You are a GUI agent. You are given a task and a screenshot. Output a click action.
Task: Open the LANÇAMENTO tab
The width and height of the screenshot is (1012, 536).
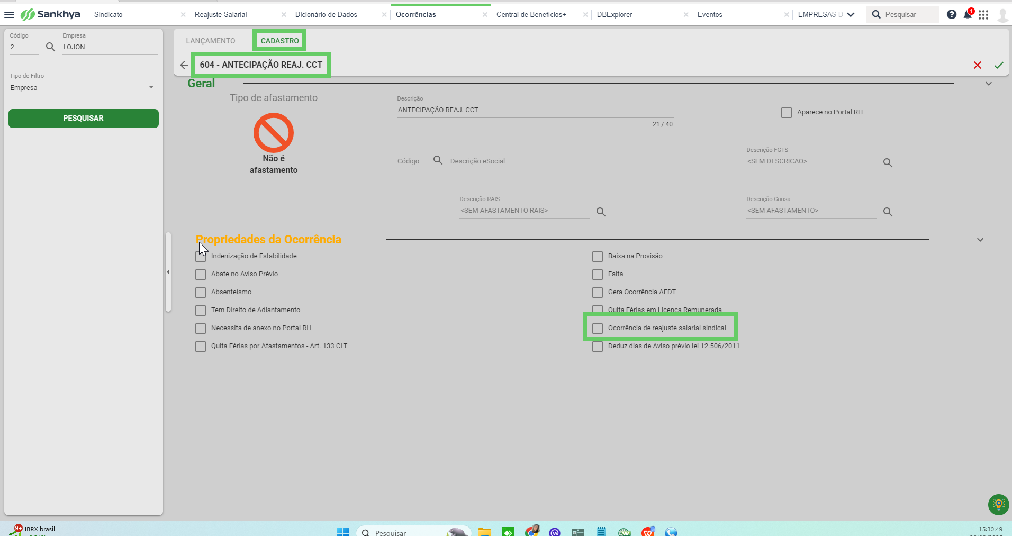[x=211, y=41]
